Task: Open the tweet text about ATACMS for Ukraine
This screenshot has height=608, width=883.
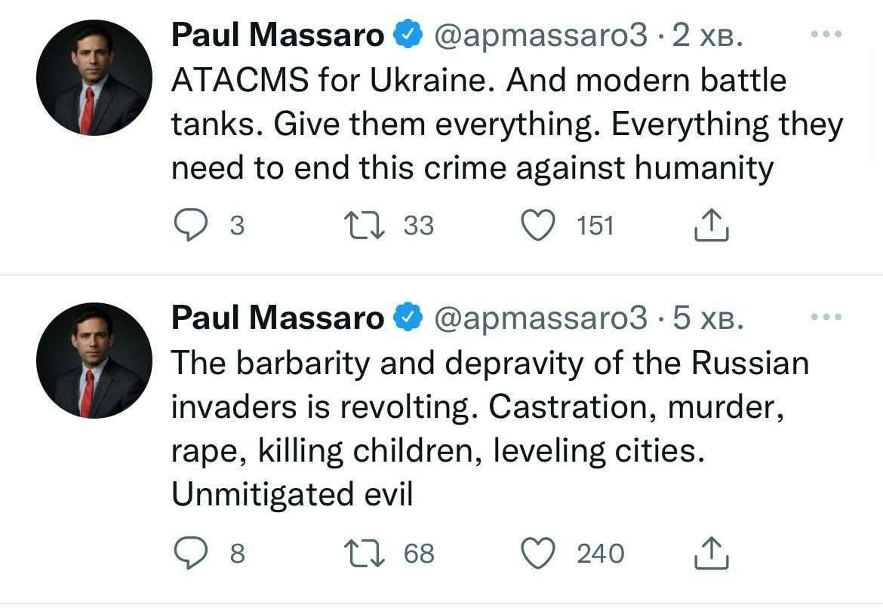Action: pos(506,124)
